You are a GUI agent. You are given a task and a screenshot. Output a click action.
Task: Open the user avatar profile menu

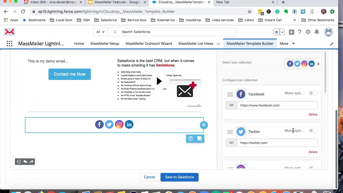click(x=329, y=32)
